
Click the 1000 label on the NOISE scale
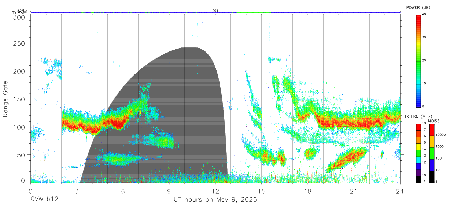439,146
